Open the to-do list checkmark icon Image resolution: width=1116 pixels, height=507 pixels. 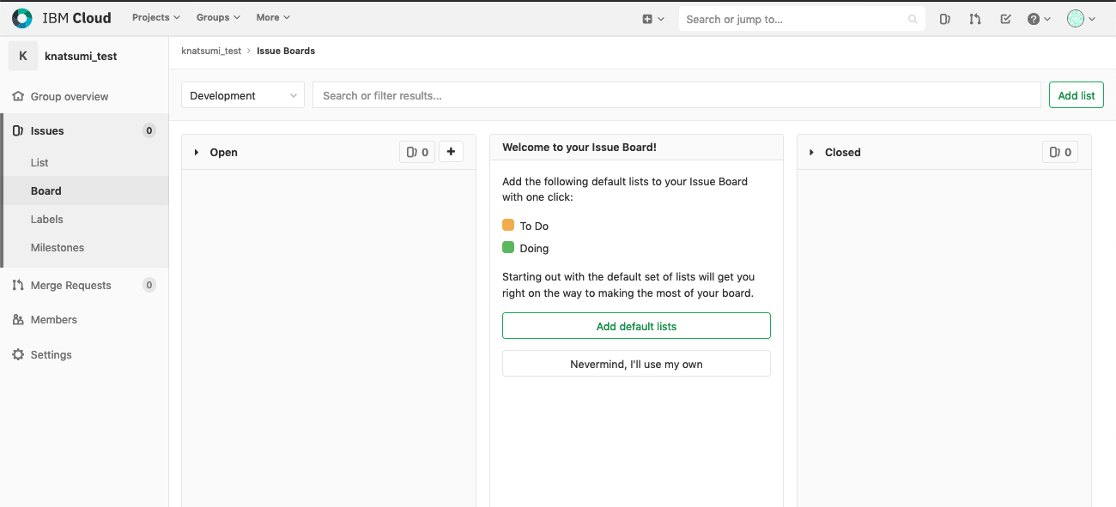click(x=1005, y=19)
